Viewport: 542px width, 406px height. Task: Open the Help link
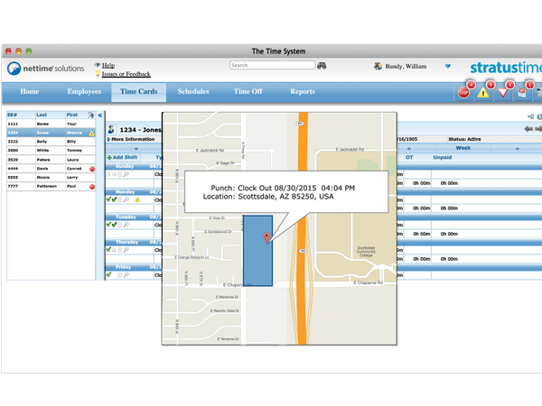108,66
